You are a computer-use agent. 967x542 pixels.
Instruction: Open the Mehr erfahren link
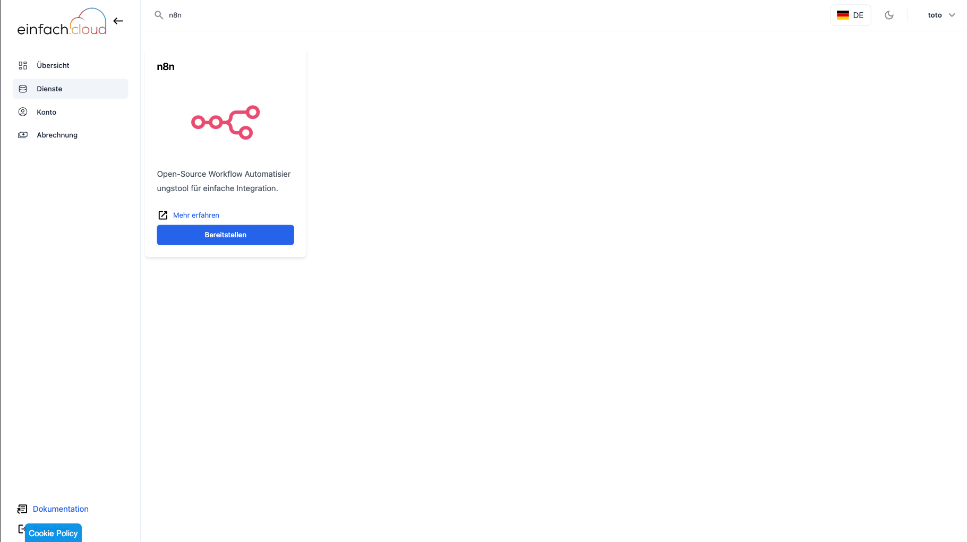click(x=196, y=215)
